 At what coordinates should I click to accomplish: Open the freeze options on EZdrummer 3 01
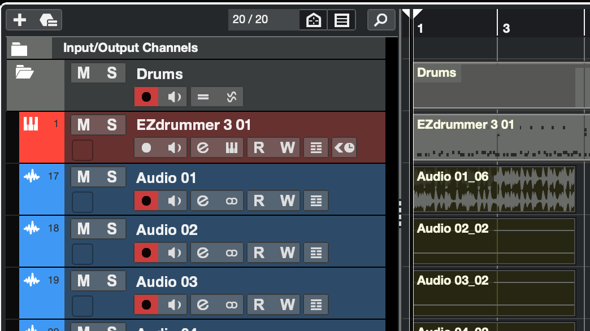tap(344, 148)
